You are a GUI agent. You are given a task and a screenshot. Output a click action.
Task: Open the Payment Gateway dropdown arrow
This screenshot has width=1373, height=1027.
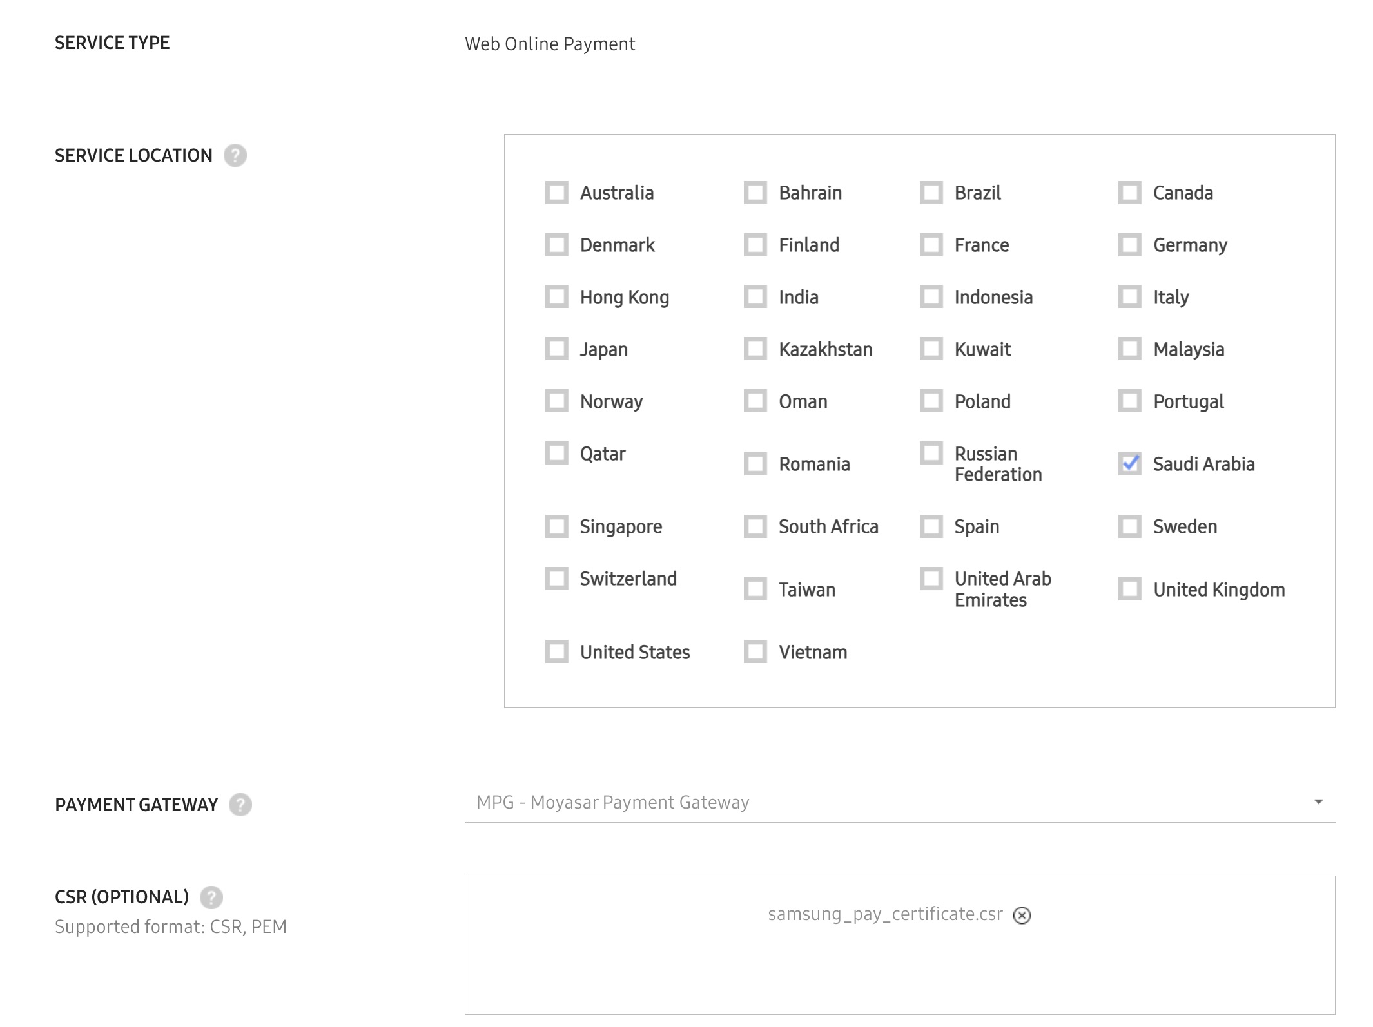pyautogui.click(x=1318, y=802)
